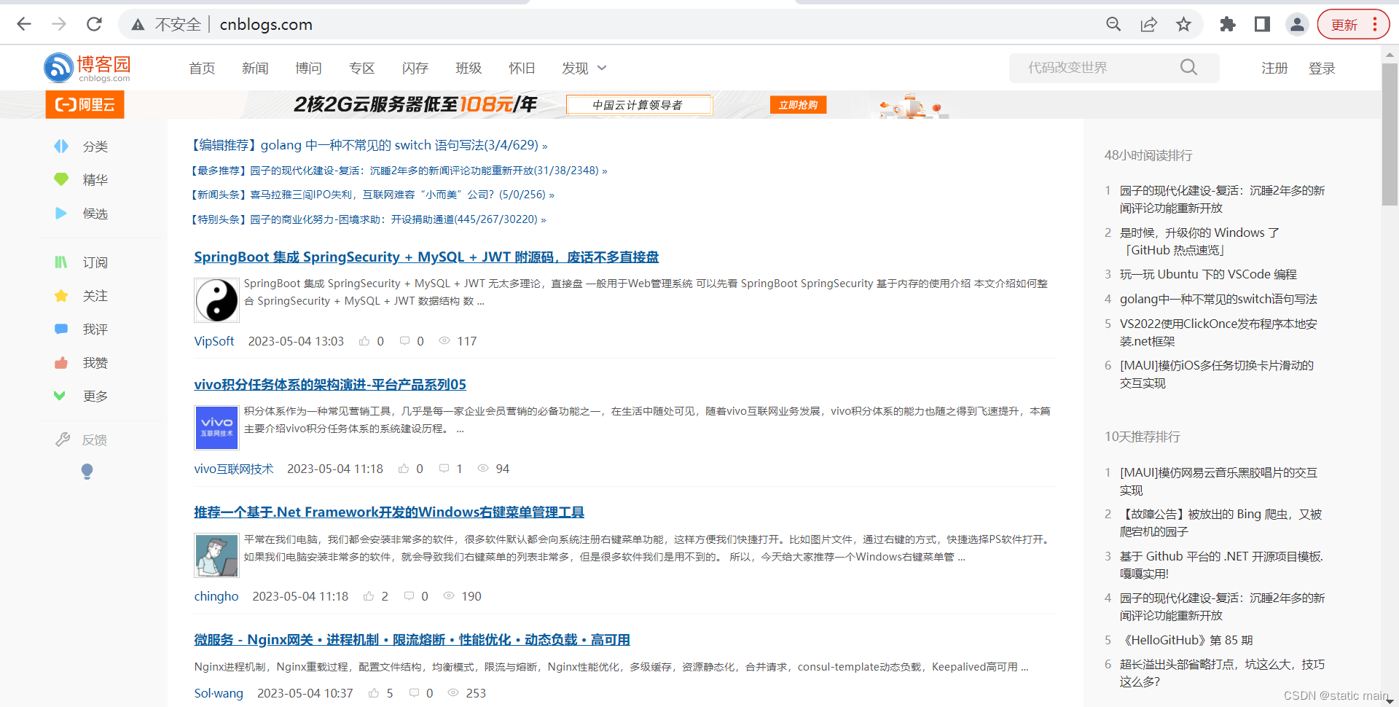Image resolution: width=1399 pixels, height=707 pixels.
Task: Click the 我赞 thumbs-up icon in sidebar
Action: [61, 363]
